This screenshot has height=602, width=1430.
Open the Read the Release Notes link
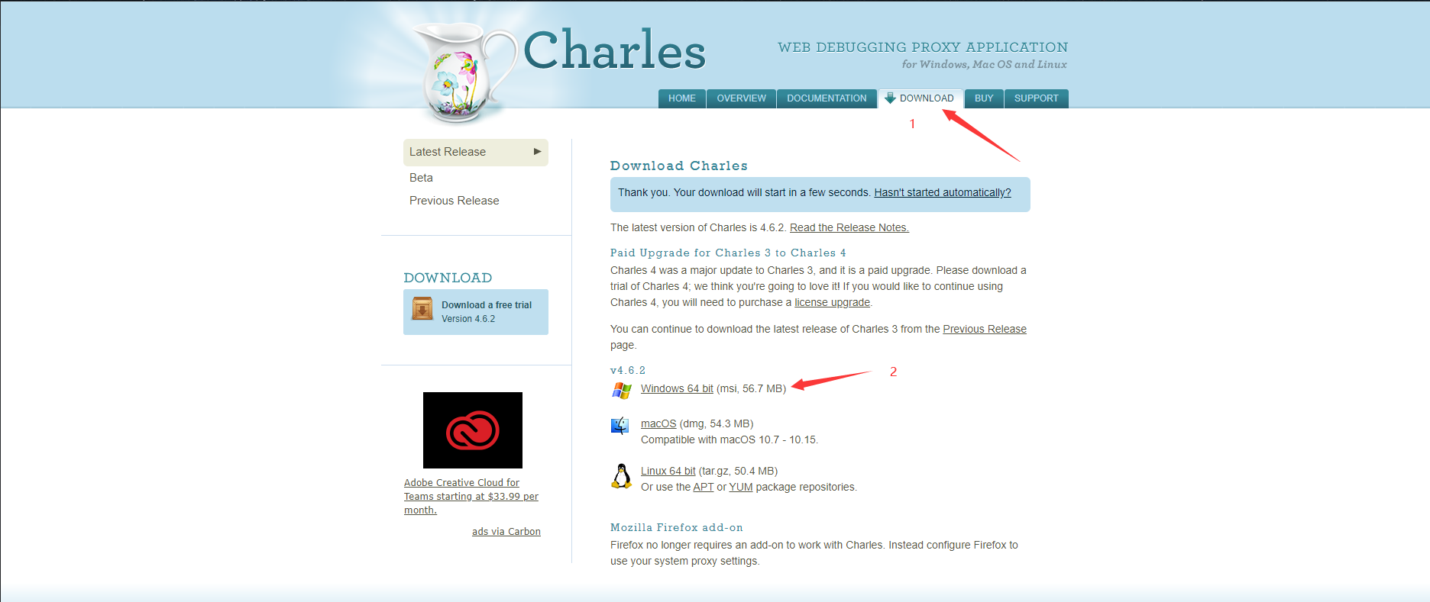click(849, 227)
